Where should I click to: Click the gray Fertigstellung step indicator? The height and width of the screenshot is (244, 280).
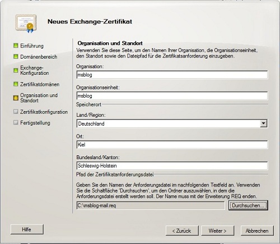[16, 122]
